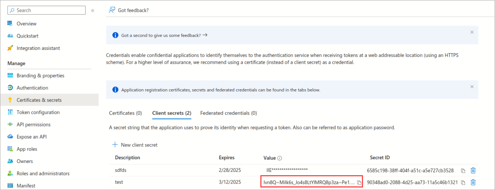
Task: Focus the sidebar Search field
Action: (x=47, y=10)
